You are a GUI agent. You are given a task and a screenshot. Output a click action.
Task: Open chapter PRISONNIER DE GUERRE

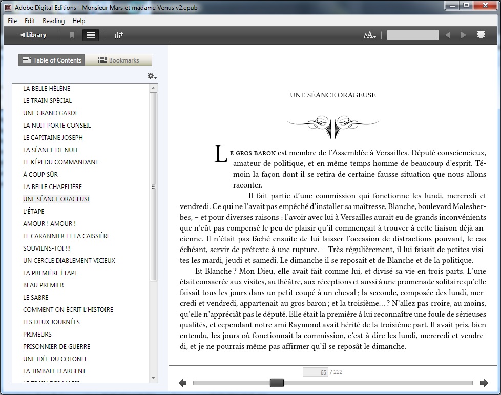(56, 347)
